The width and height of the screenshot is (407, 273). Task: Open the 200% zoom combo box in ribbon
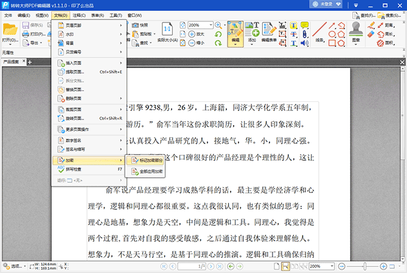click(200, 25)
